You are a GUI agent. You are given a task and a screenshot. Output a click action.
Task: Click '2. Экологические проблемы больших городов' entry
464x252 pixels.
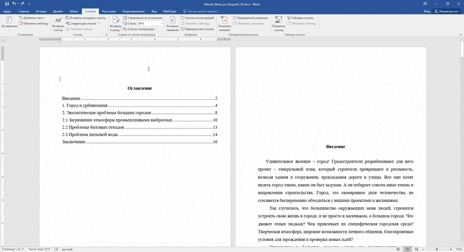pyautogui.click(x=140, y=113)
